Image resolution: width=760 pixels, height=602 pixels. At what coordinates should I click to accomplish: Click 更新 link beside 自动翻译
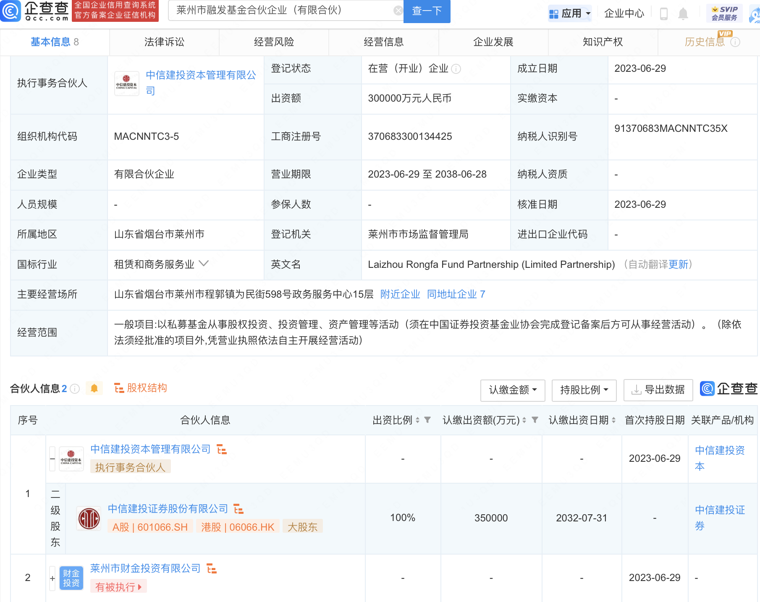(679, 264)
